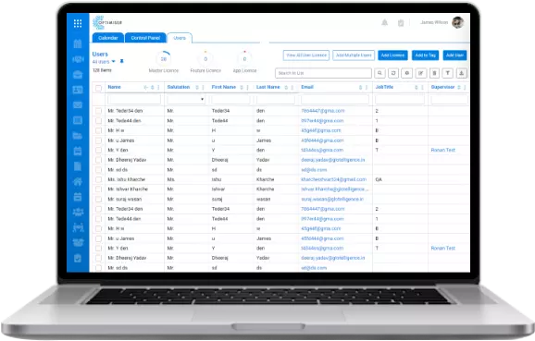Tick the select-all checkbox in table header
This screenshot has width=535, height=341.
click(x=99, y=88)
